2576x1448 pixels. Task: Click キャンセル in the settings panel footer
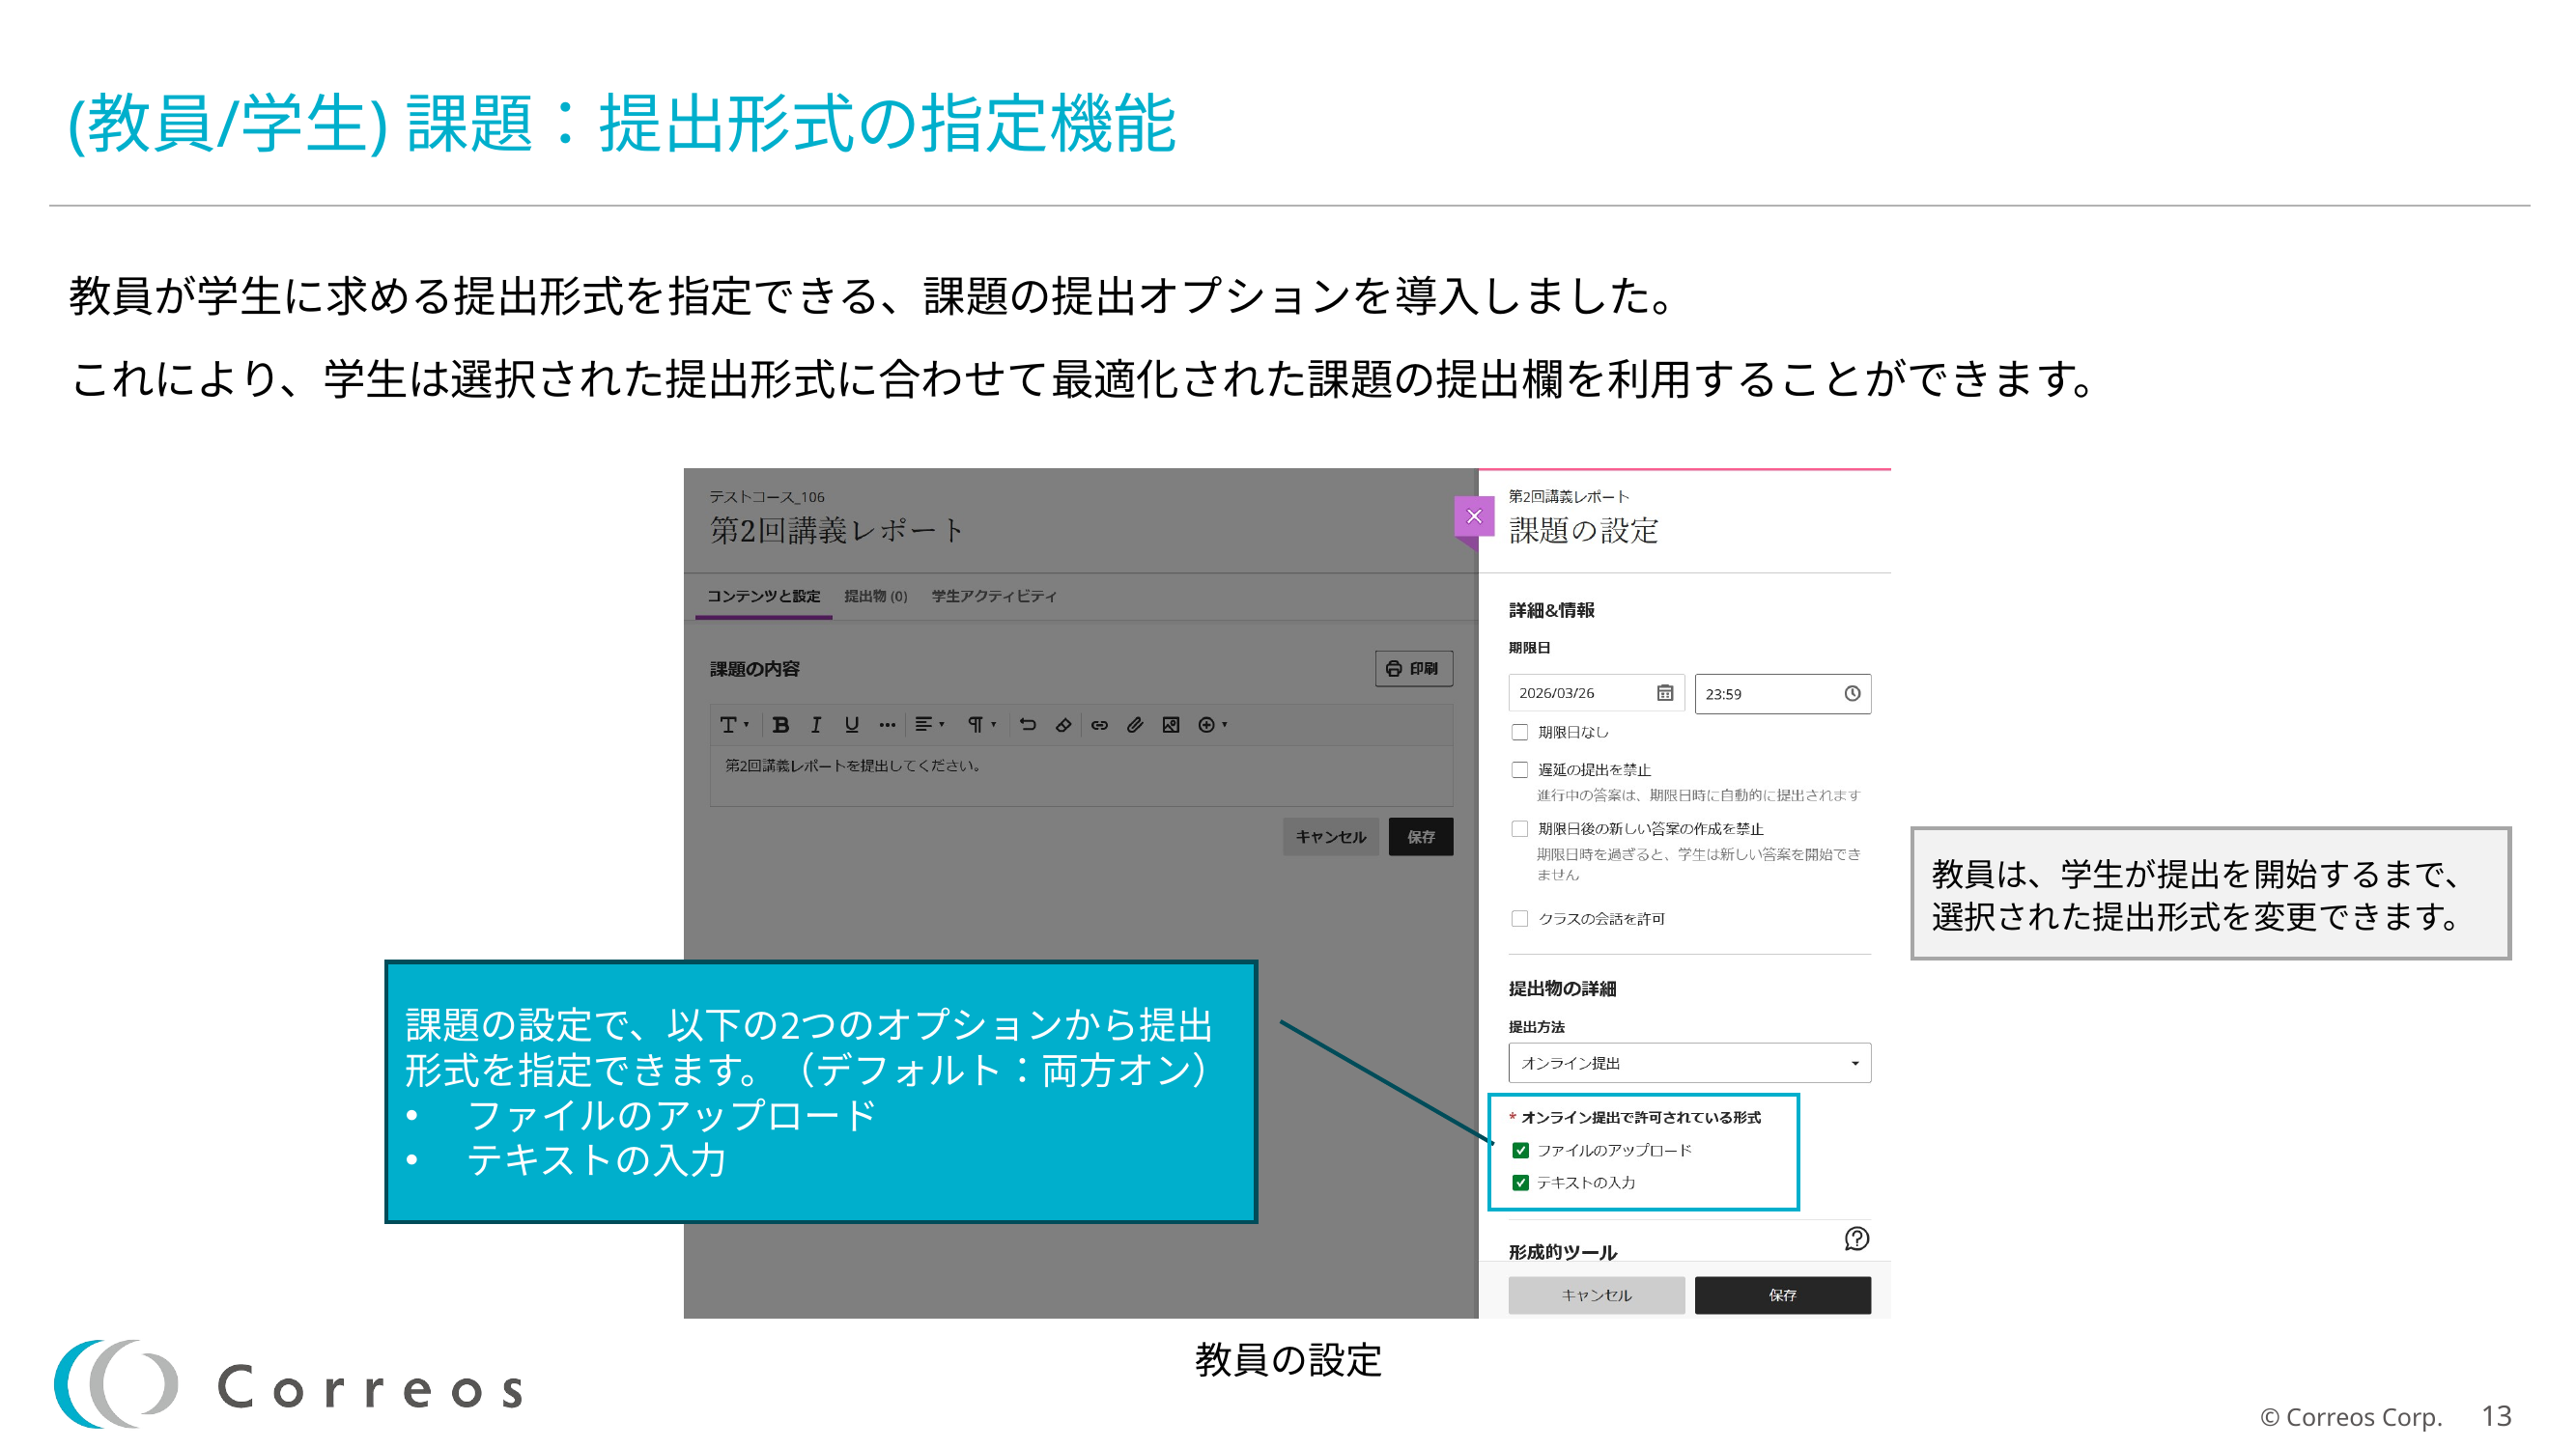coord(1596,1295)
